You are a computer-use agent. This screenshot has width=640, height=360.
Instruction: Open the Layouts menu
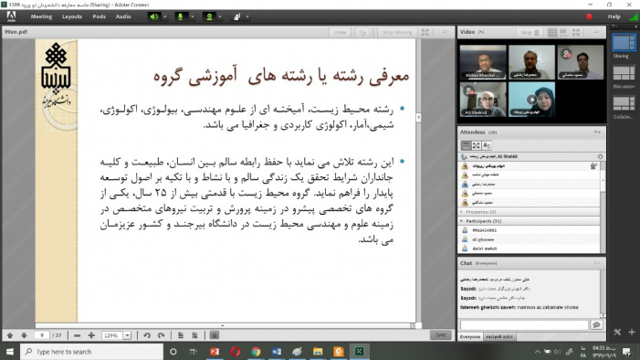(x=72, y=16)
